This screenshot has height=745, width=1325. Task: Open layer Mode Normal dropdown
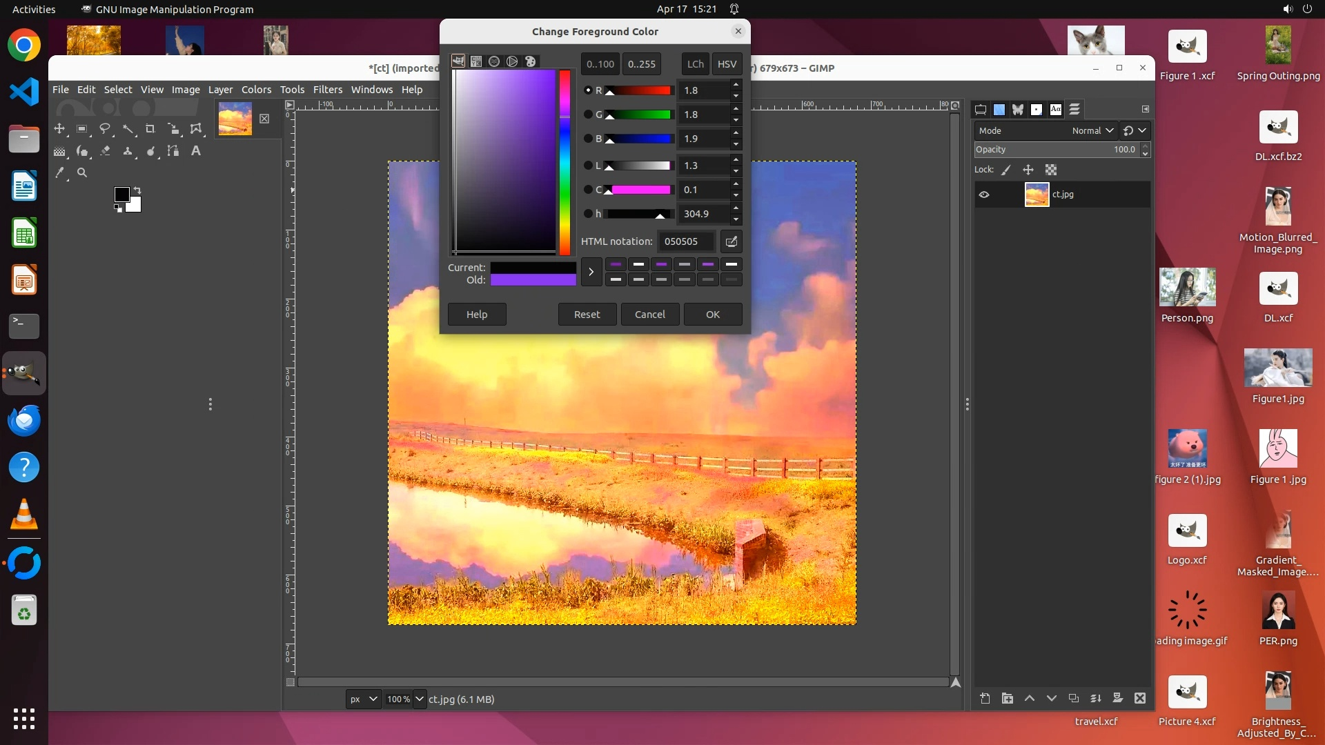(1092, 130)
